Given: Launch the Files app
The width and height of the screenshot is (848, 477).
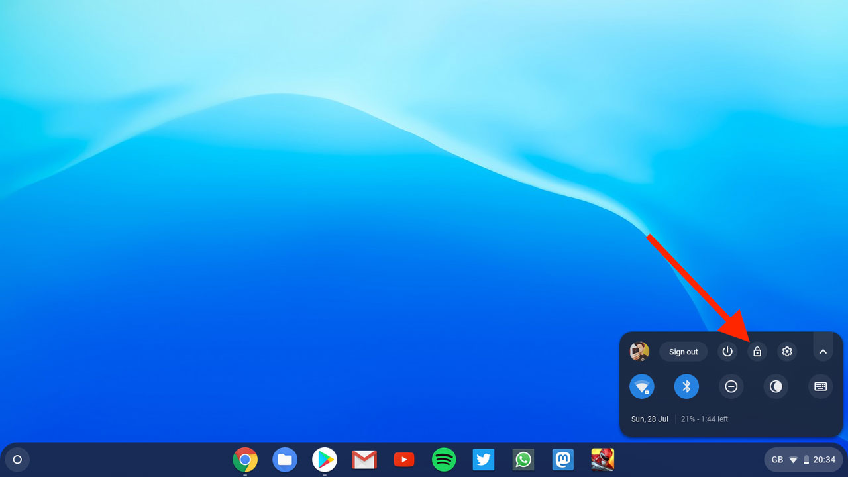Looking at the screenshot, I should coord(285,459).
